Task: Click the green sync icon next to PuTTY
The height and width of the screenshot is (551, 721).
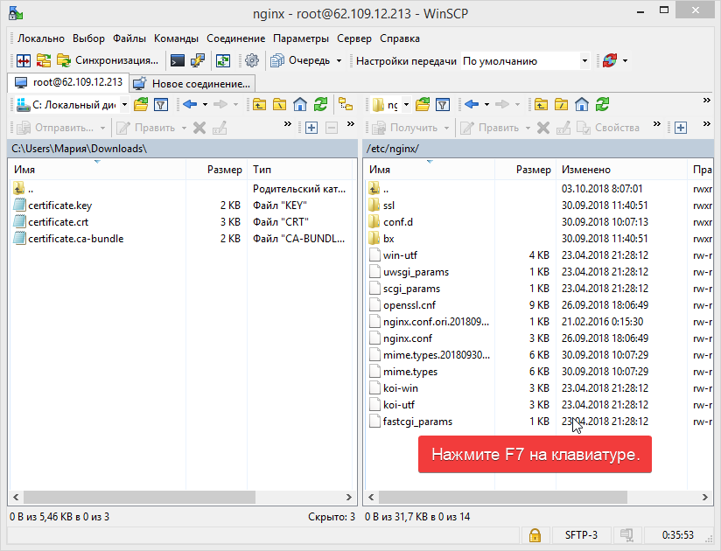Action: [x=223, y=60]
